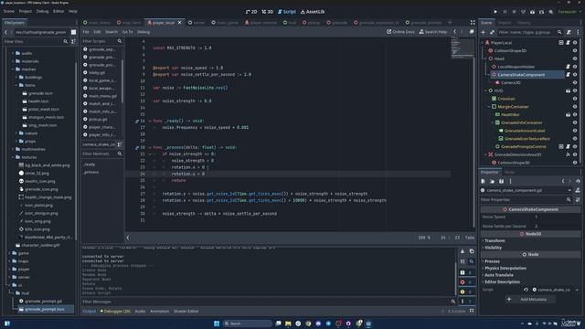Viewport: 585px width, 329px height.
Task: Open the Debugger bottom panel tab
Action: [116, 311]
